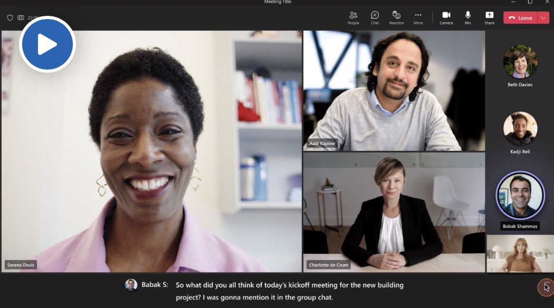Maximize the meeting window
This screenshot has width=554, height=308.
[530, 2]
